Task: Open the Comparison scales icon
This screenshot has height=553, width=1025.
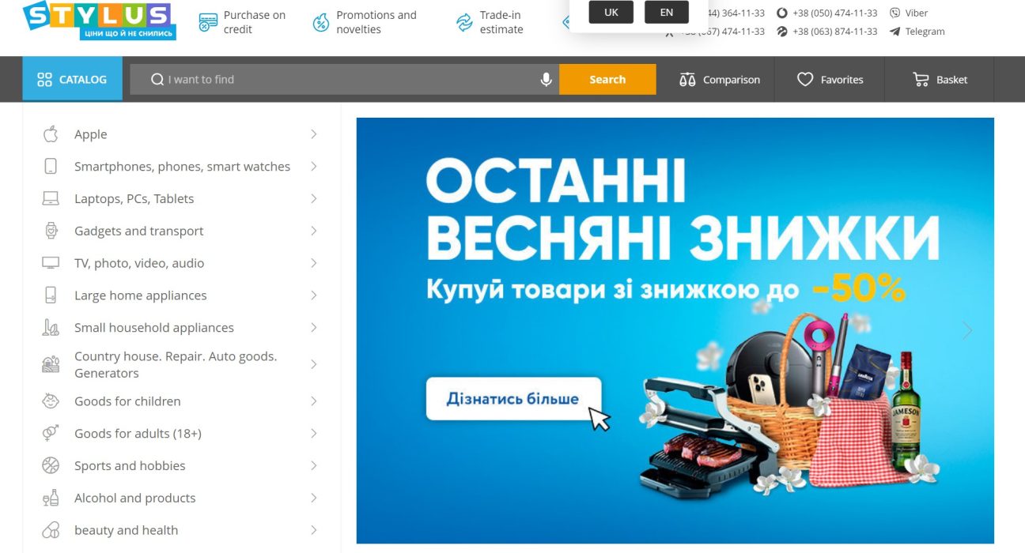Action: coord(687,80)
